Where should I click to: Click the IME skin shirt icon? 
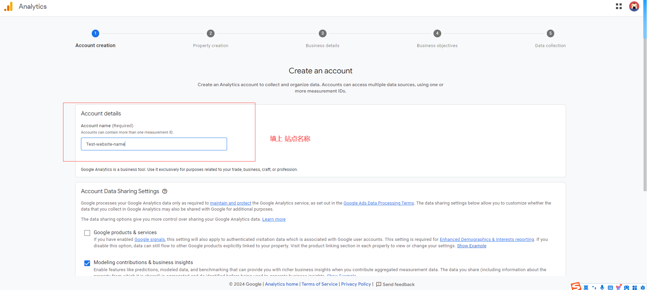[618, 287]
